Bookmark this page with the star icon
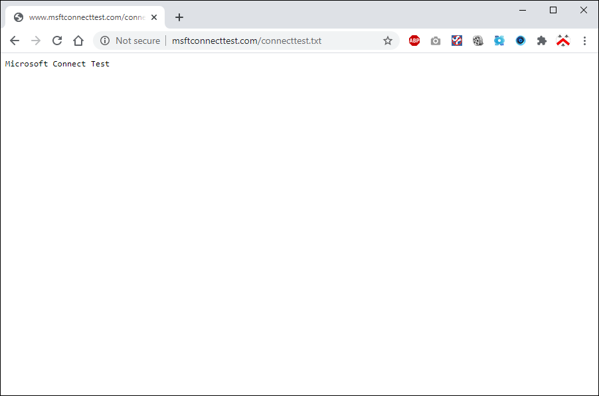599x396 pixels. (x=388, y=41)
